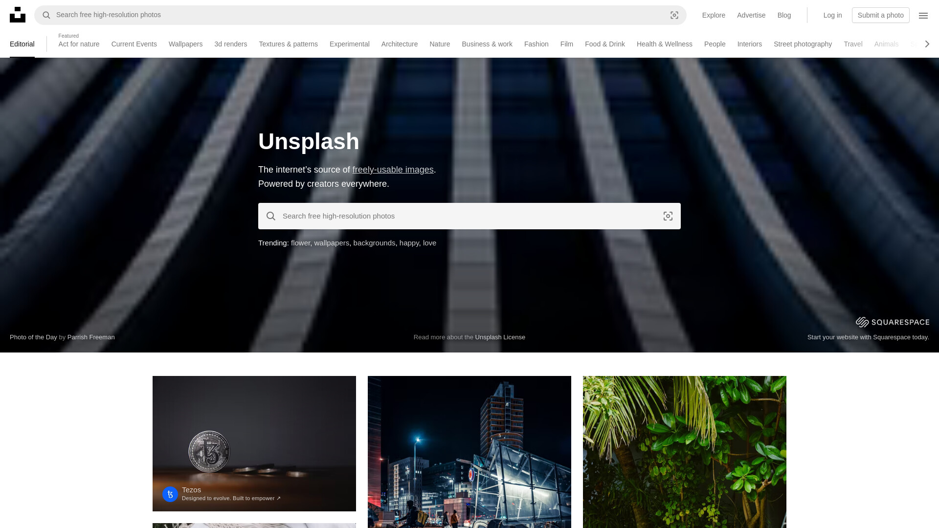Open the Tezos coin photo
The image size is (939, 528).
click(254, 443)
